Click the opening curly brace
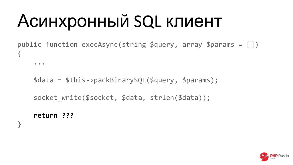The image size is (293, 165). [19, 54]
